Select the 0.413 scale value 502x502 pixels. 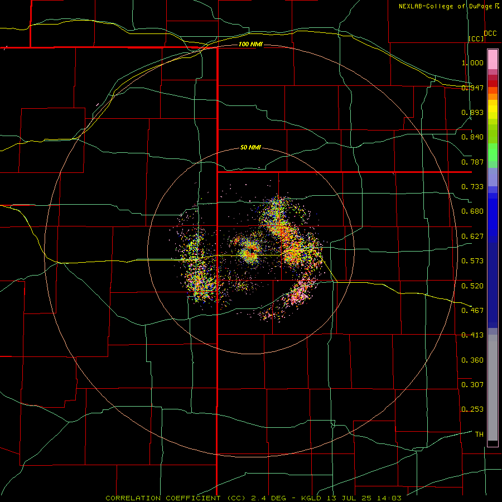(x=472, y=335)
